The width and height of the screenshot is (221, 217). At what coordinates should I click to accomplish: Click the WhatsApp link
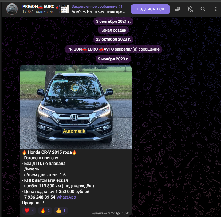click(x=66, y=197)
